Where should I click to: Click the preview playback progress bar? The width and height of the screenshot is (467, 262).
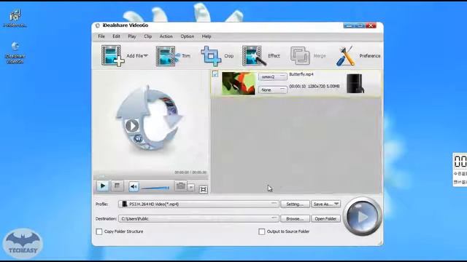point(150,177)
